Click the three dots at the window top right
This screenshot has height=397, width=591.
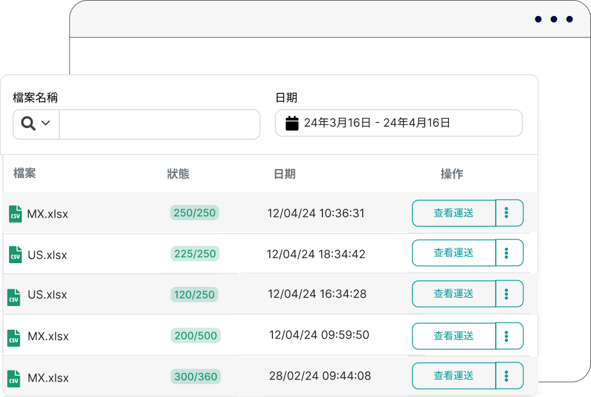coord(553,19)
